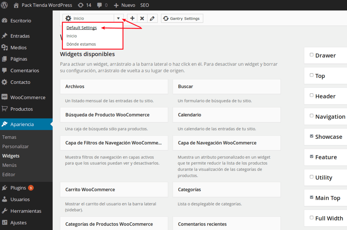Open the WooCommerce menu label
This screenshot has width=347, height=230.
28,97
